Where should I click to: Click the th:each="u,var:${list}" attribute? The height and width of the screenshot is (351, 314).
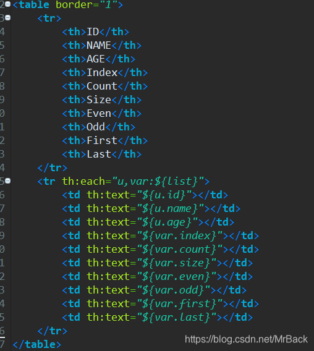(x=133, y=182)
